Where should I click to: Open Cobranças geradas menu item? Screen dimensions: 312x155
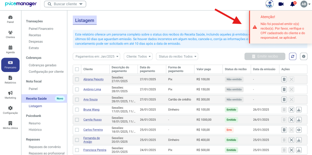coord(43,65)
